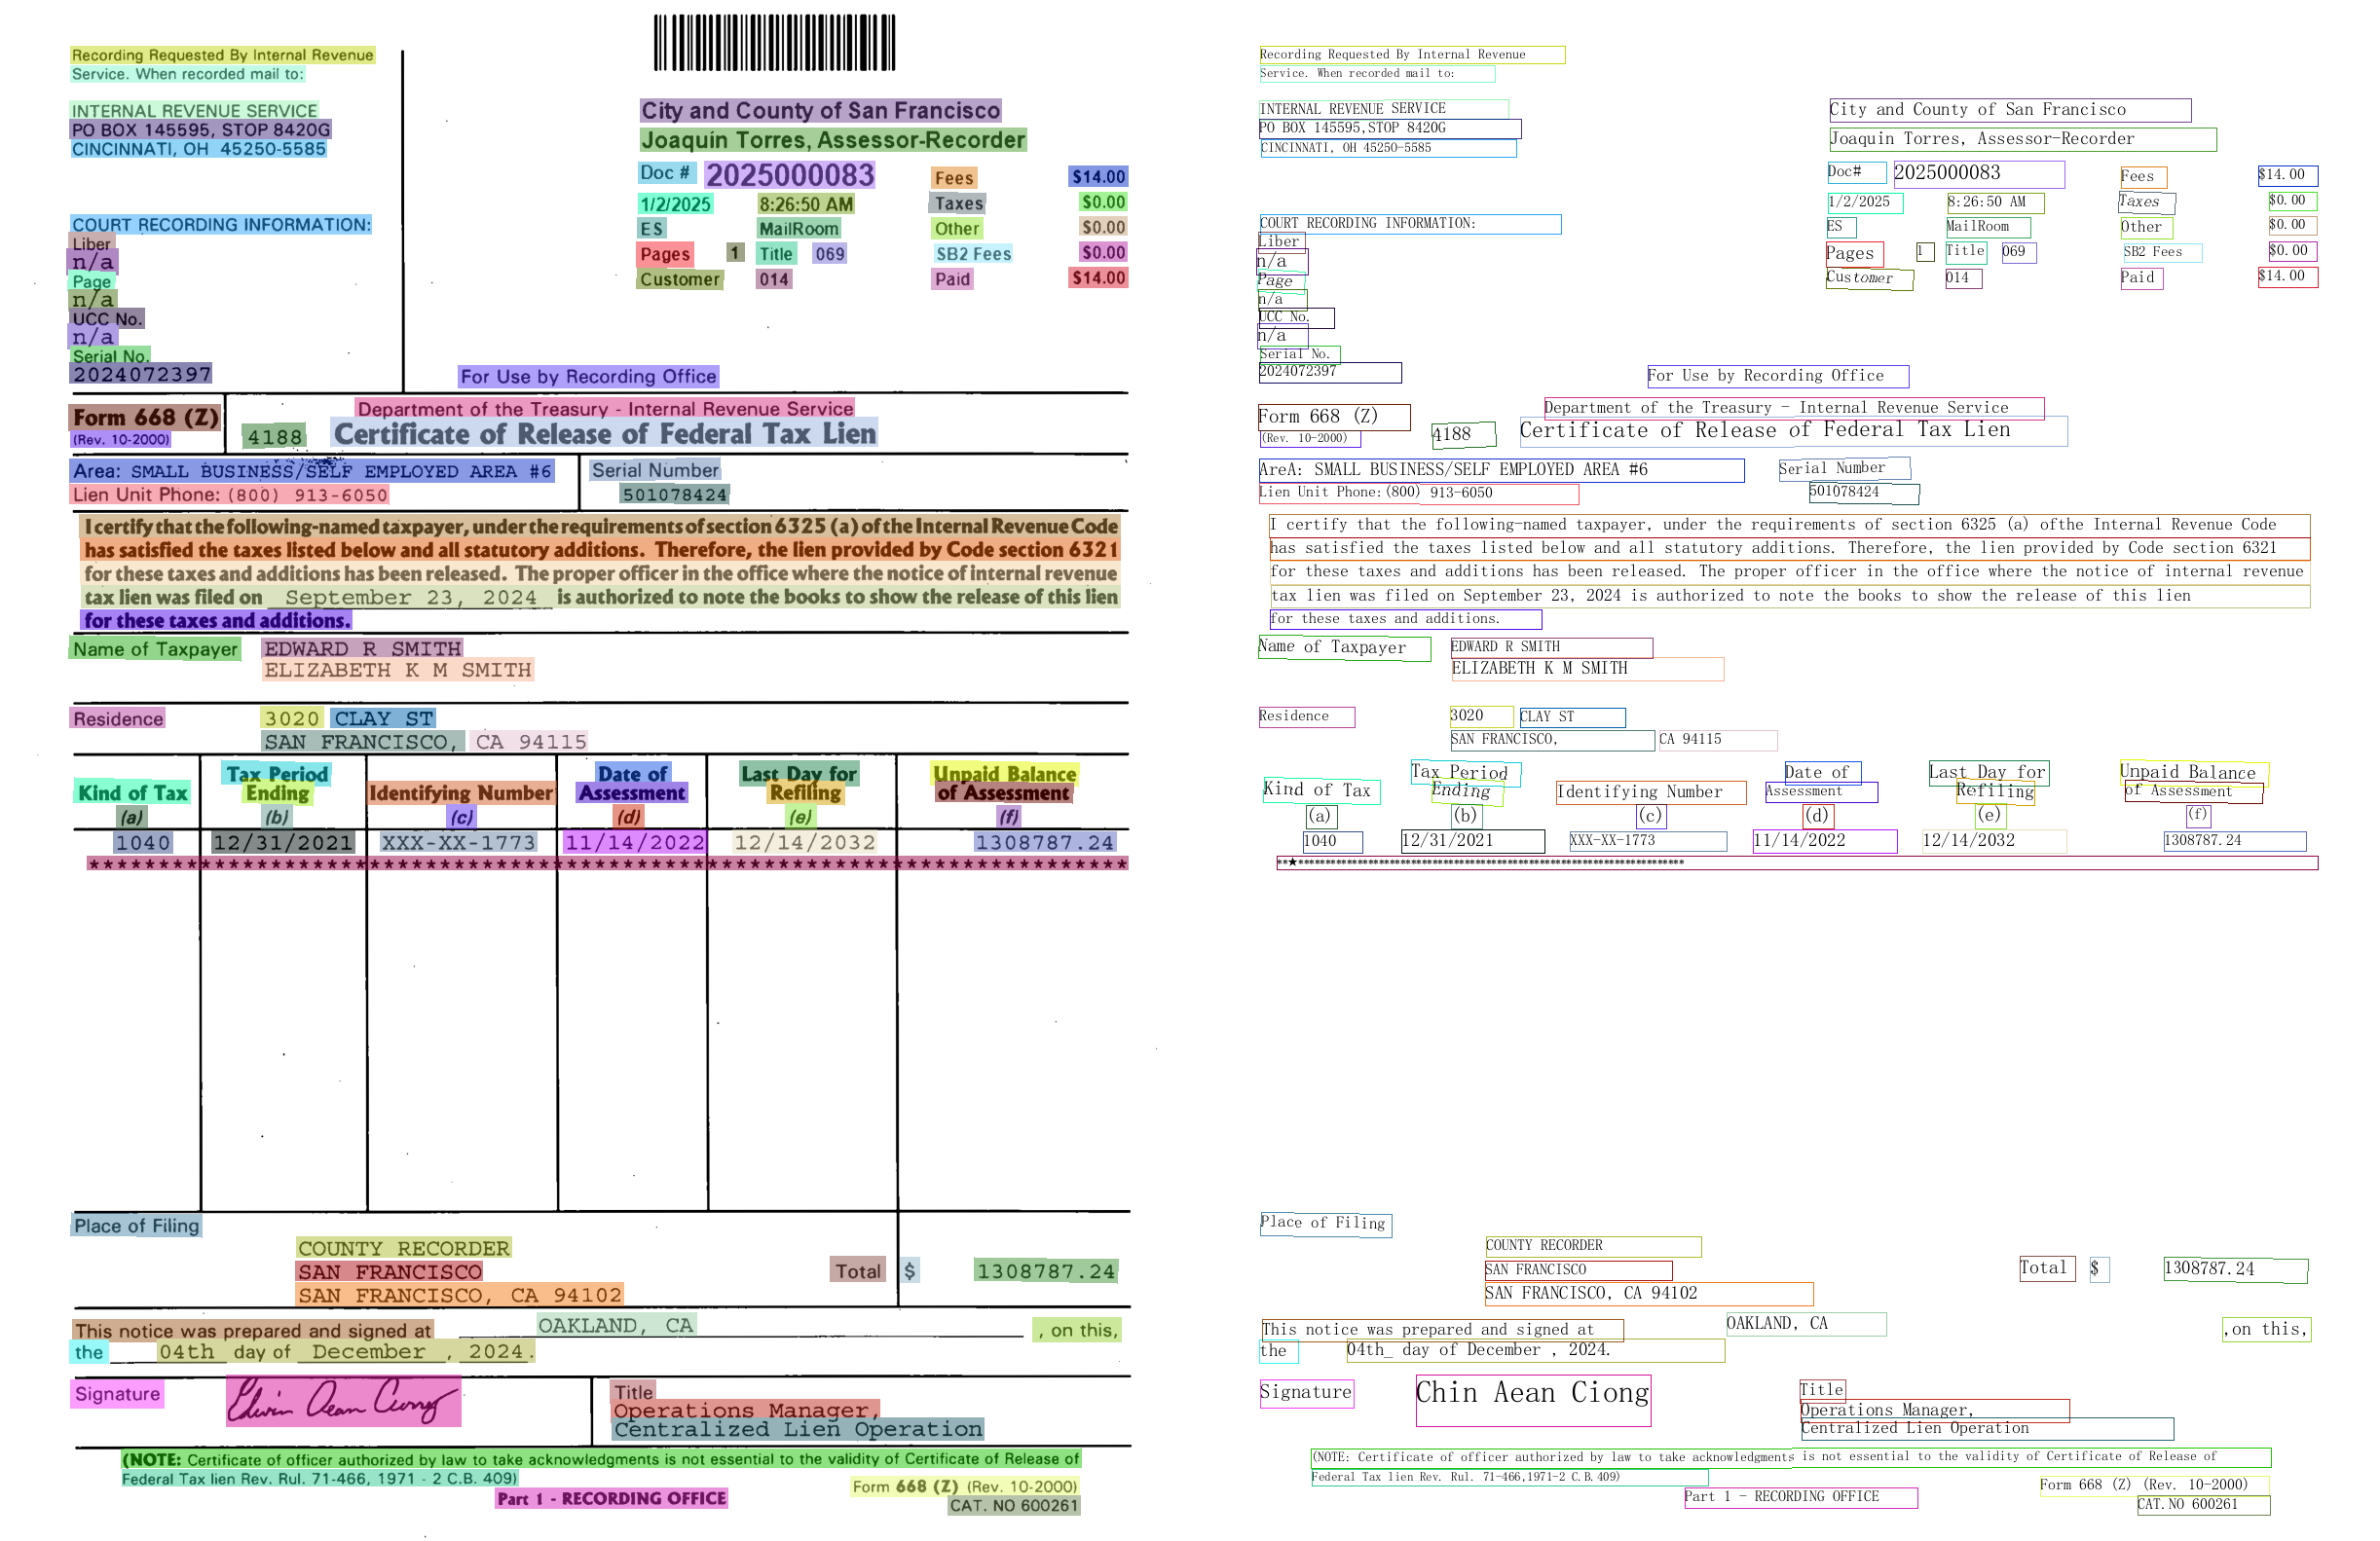Click the barcode at top of scanned document
2380x1541 pixels.
[x=774, y=42]
